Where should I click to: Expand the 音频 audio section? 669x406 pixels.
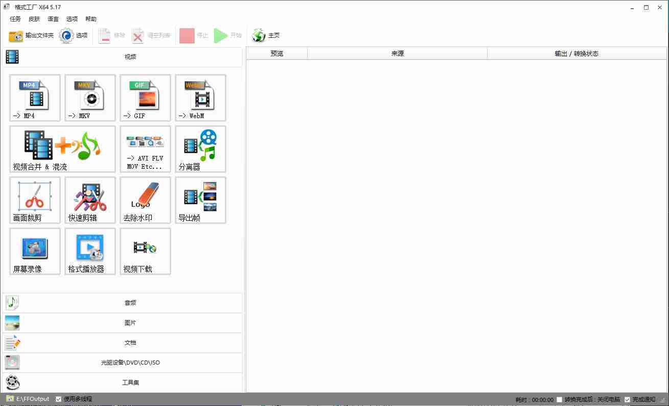pyautogui.click(x=130, y=303)
